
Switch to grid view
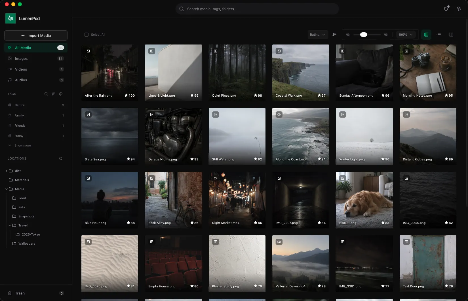pyautogui.click(x=426, y=35)
